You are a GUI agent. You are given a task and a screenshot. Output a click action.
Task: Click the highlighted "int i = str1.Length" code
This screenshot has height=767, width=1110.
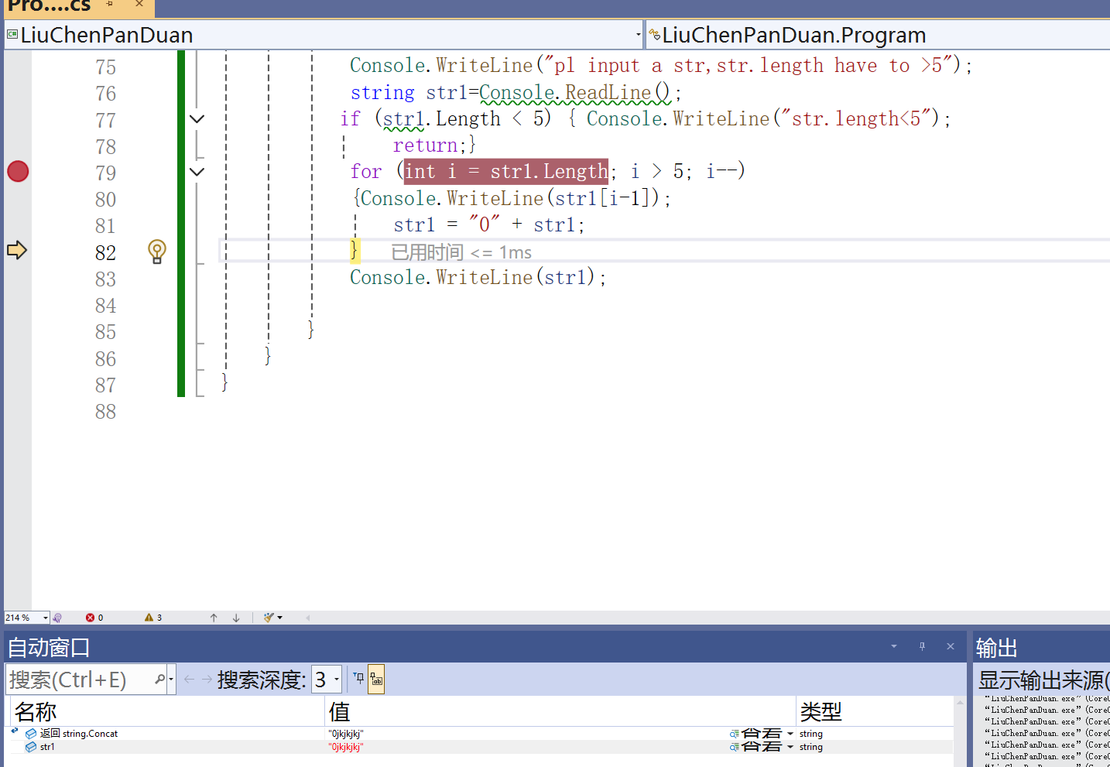(x=506, y=171)
